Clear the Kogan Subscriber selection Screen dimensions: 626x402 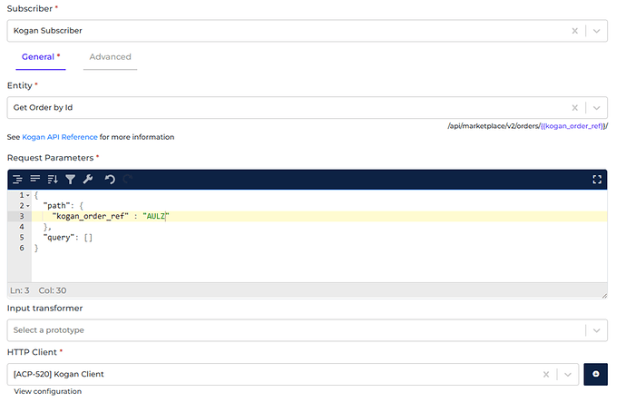click(575, 31)
